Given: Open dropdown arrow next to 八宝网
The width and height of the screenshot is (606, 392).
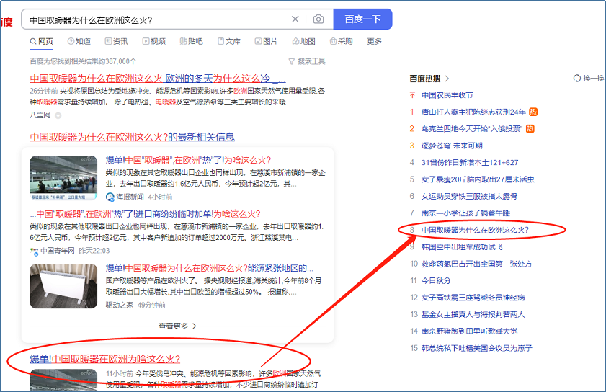Looking at the screenshot, I should pos(58,115).
